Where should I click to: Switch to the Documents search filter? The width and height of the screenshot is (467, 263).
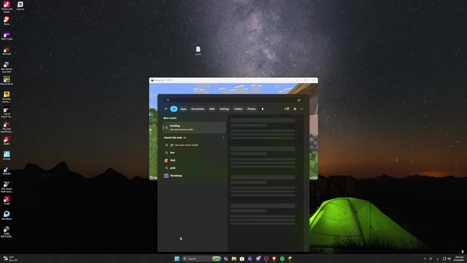198,109
